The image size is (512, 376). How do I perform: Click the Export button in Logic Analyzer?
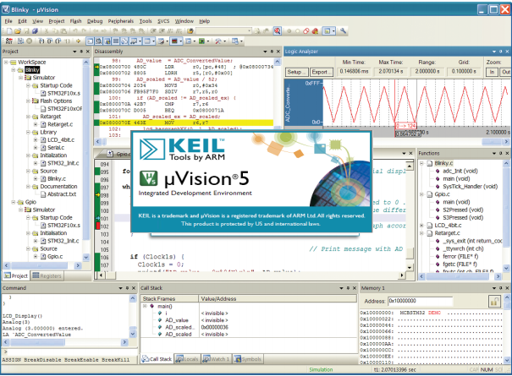[321, 72]
